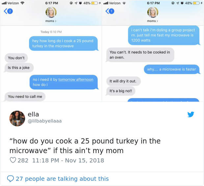The height and width of the screenshot is (186, 204).
Task: Expand moms contact details in right chat
Action: [x=152, y=21]
